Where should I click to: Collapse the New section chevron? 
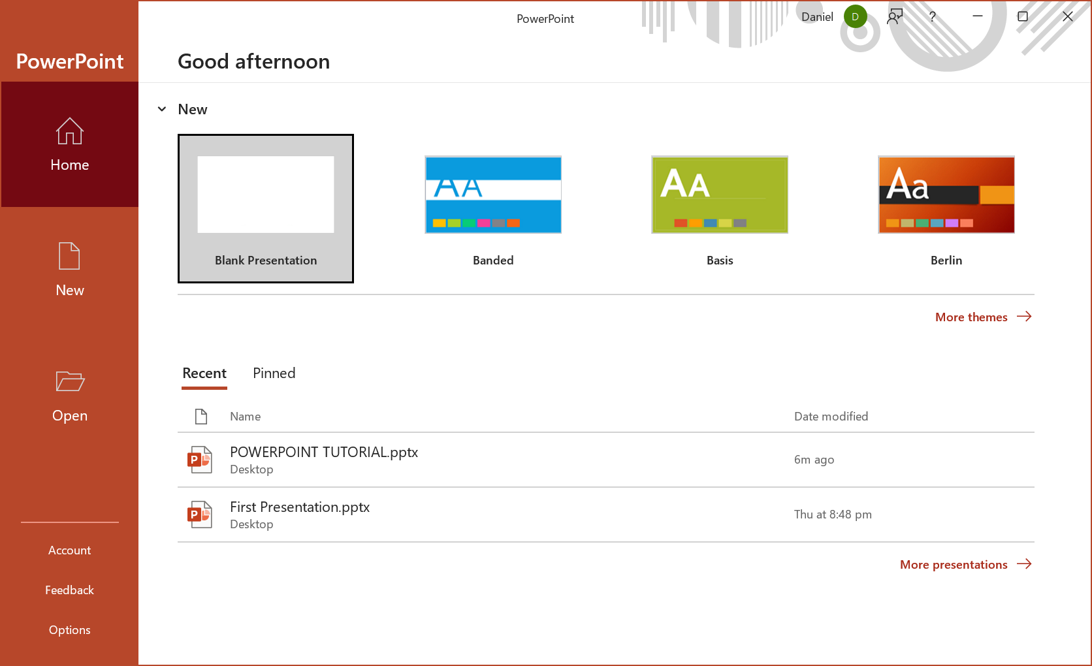[162, 109]
